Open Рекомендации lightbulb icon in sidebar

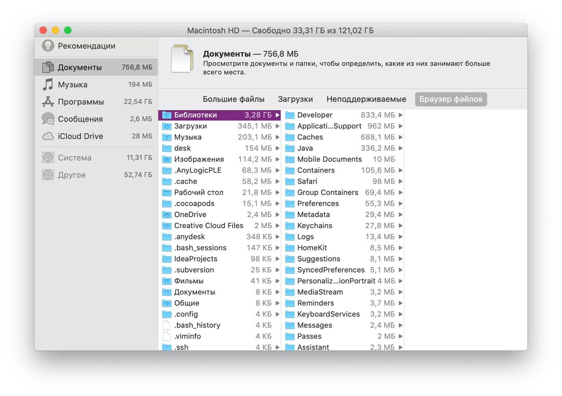coord(48,46)
